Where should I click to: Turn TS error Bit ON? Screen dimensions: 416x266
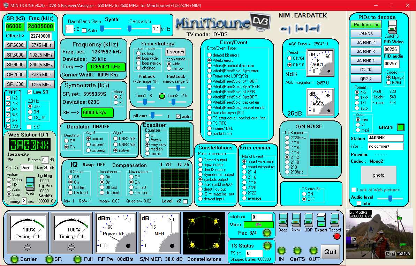click(x=304, y=194)
